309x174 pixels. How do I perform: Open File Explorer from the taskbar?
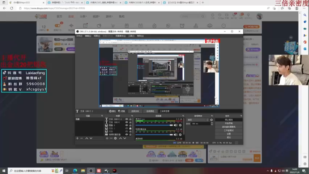[x=83, y=171]
